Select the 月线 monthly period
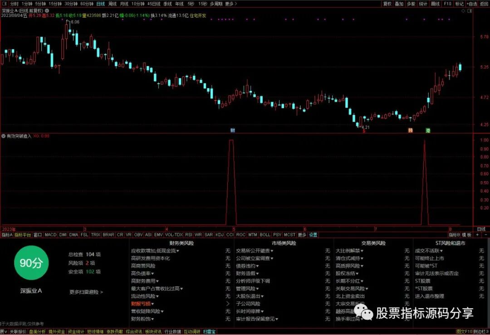 tap(124, 4)
